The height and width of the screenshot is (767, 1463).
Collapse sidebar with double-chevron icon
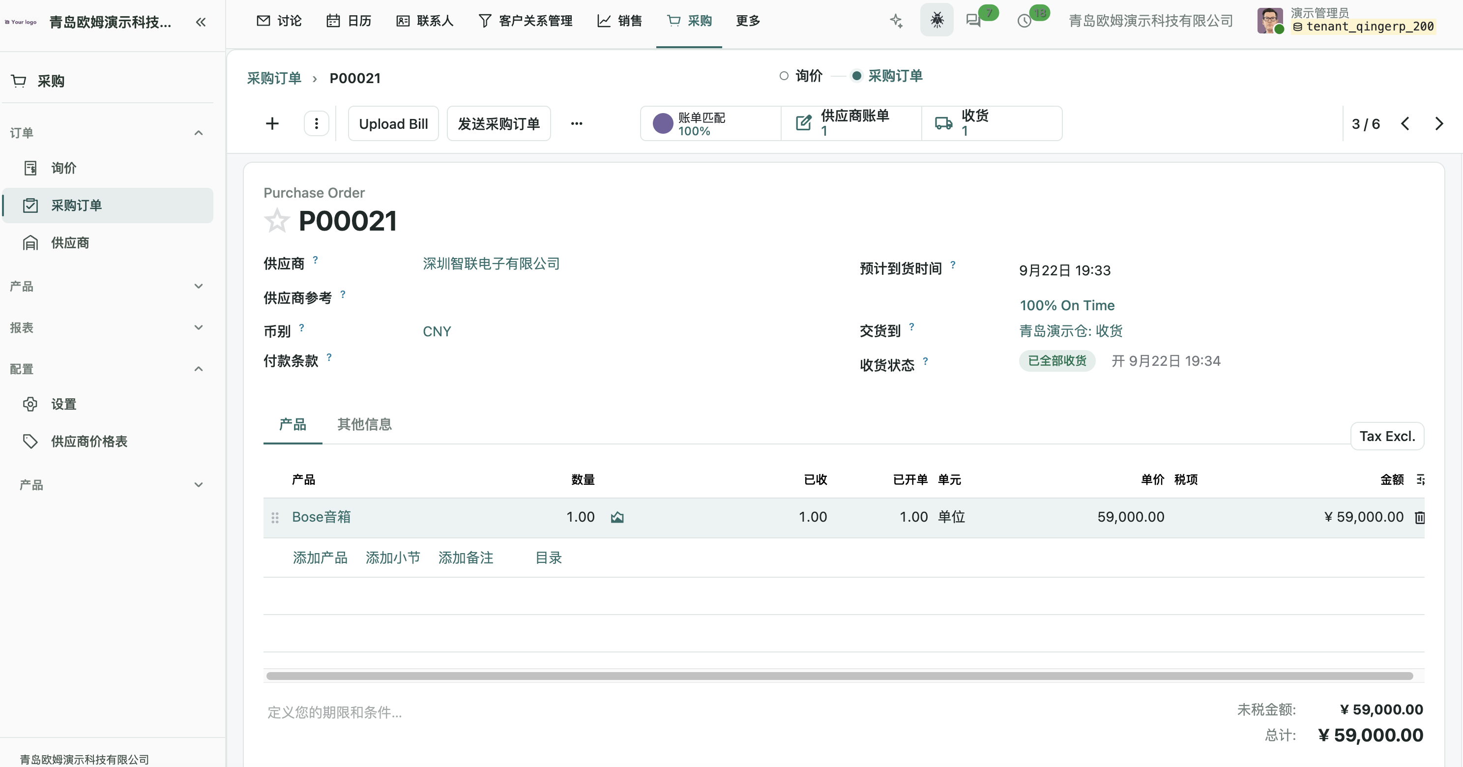pos(201,22)
